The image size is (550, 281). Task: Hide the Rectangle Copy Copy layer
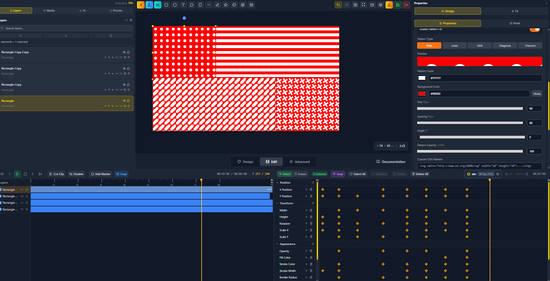(x=124, y=52)
